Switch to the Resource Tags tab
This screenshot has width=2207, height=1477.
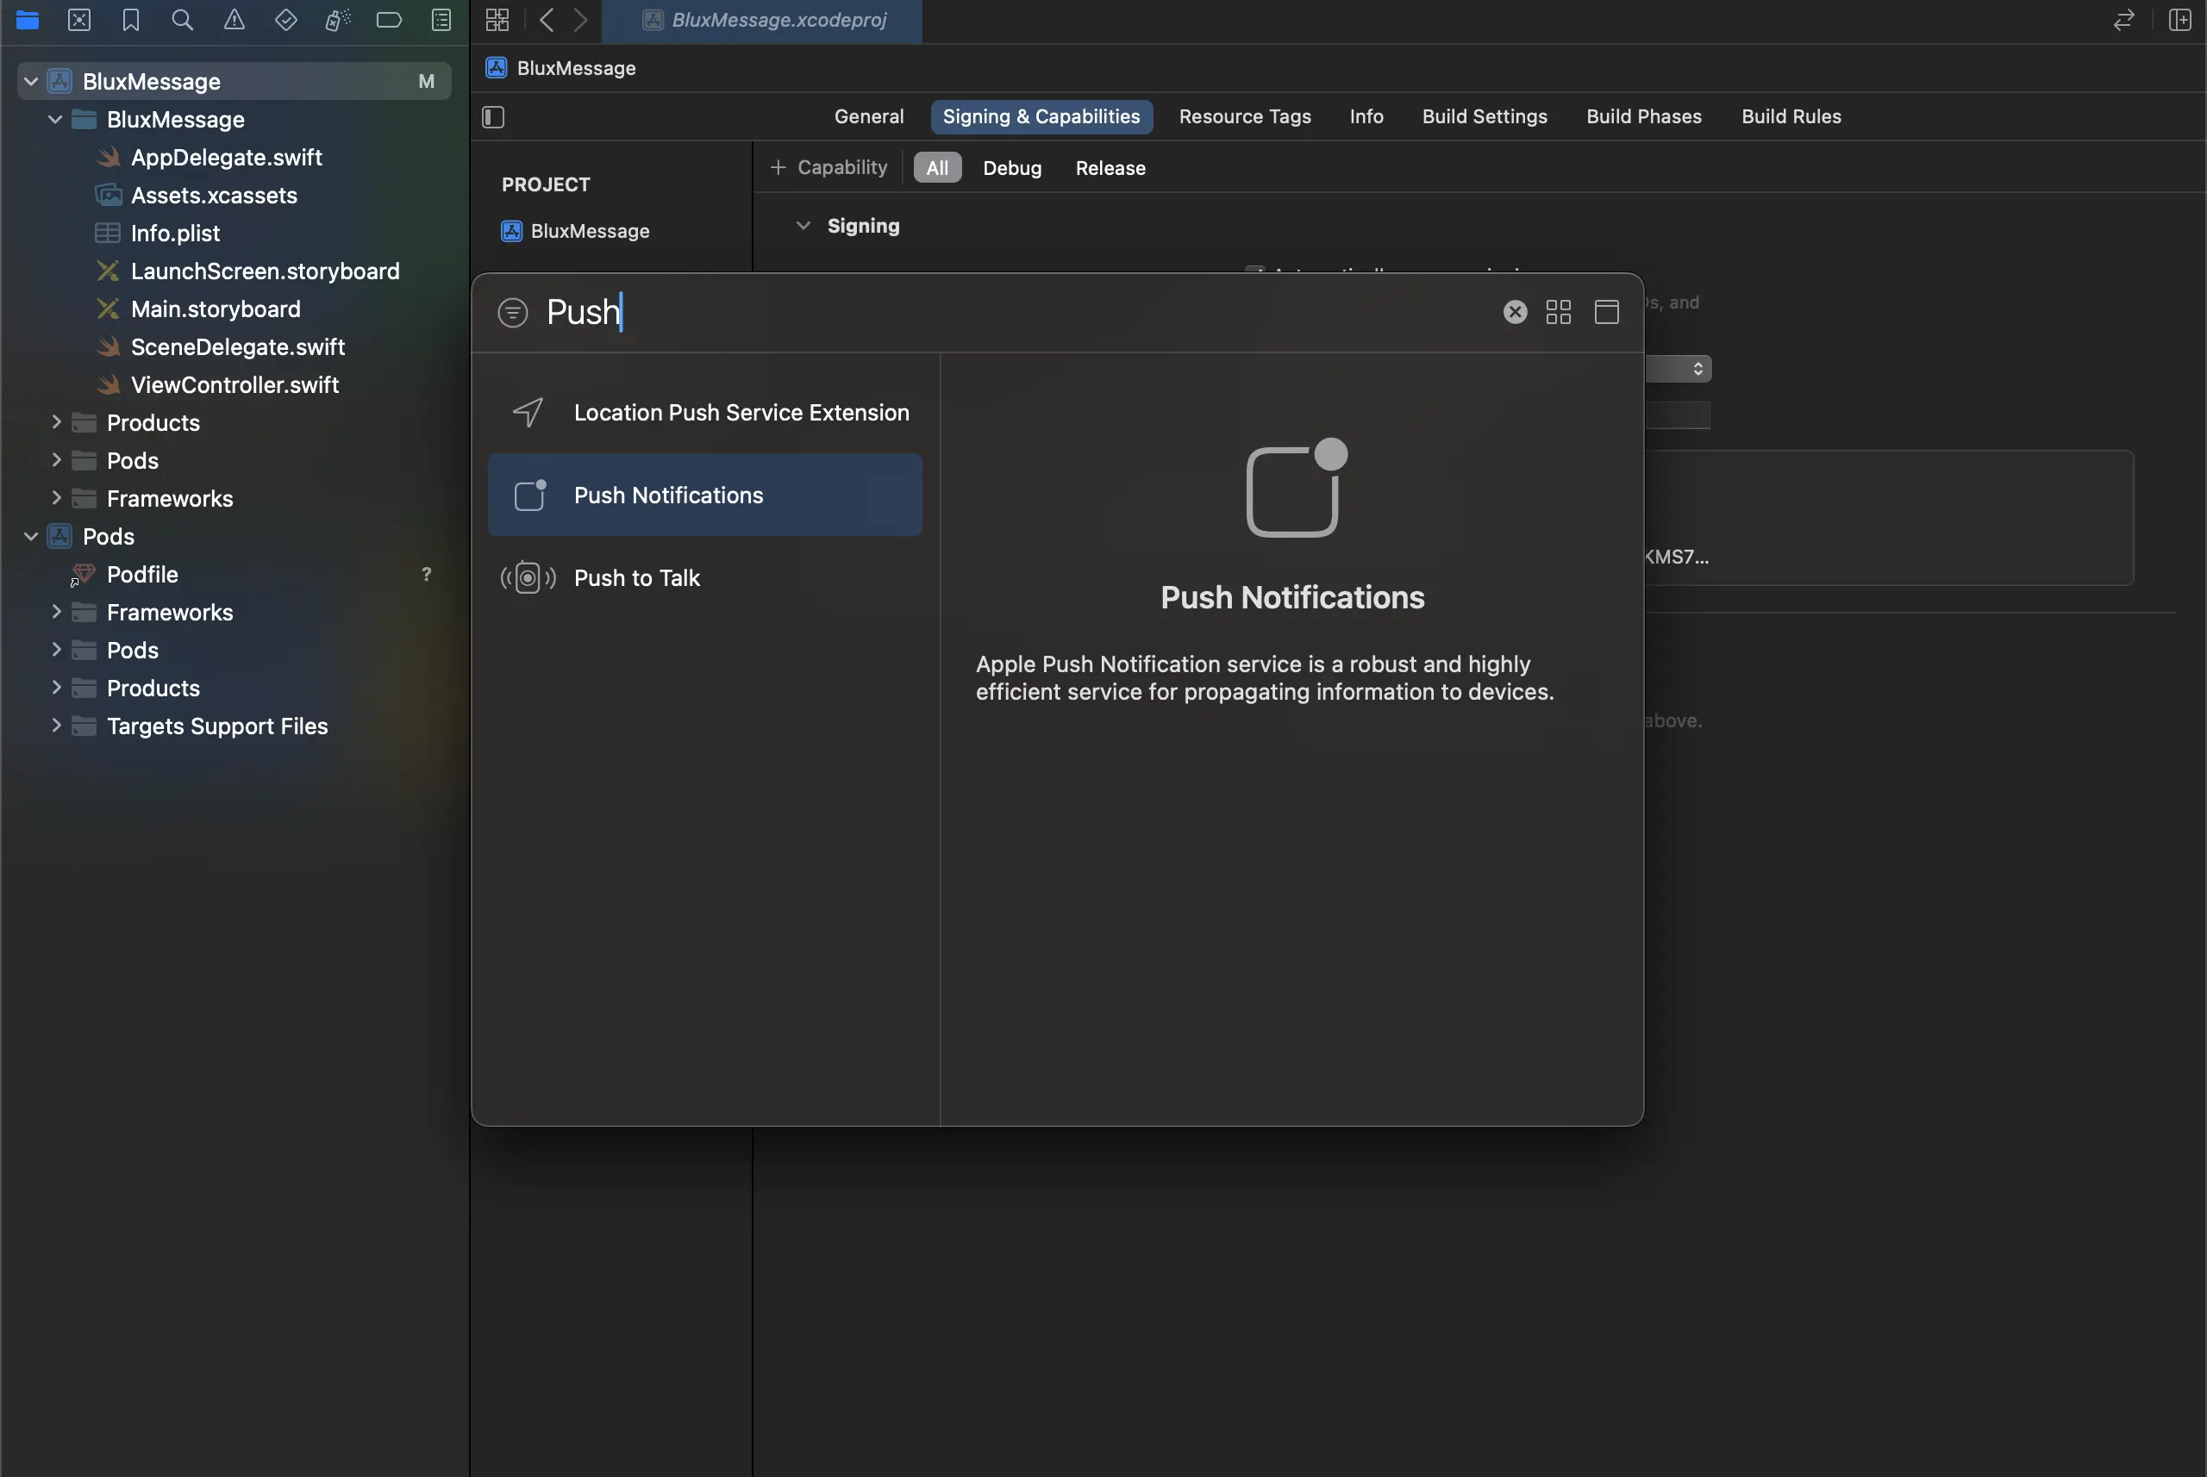coord(1245,117)
